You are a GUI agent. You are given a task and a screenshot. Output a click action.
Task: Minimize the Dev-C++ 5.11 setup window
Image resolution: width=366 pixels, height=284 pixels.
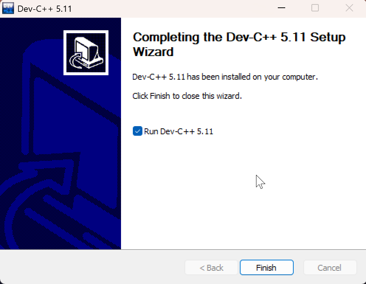[282, 8]
